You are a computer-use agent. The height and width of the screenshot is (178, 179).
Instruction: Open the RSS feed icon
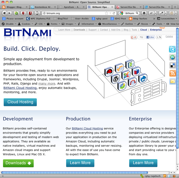tap(172, 73)
